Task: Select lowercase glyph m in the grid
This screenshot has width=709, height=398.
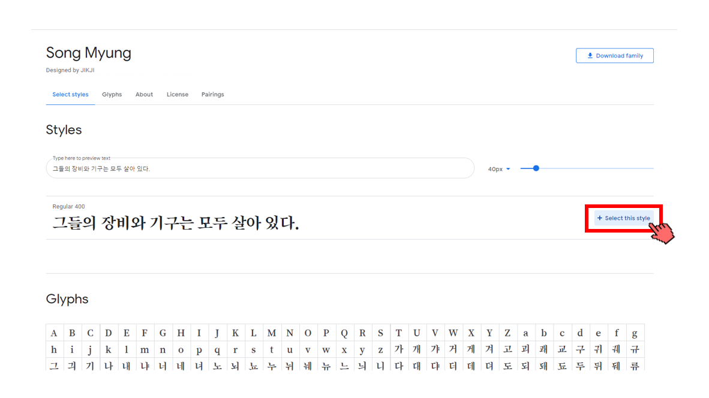Action: click(145, 349)
